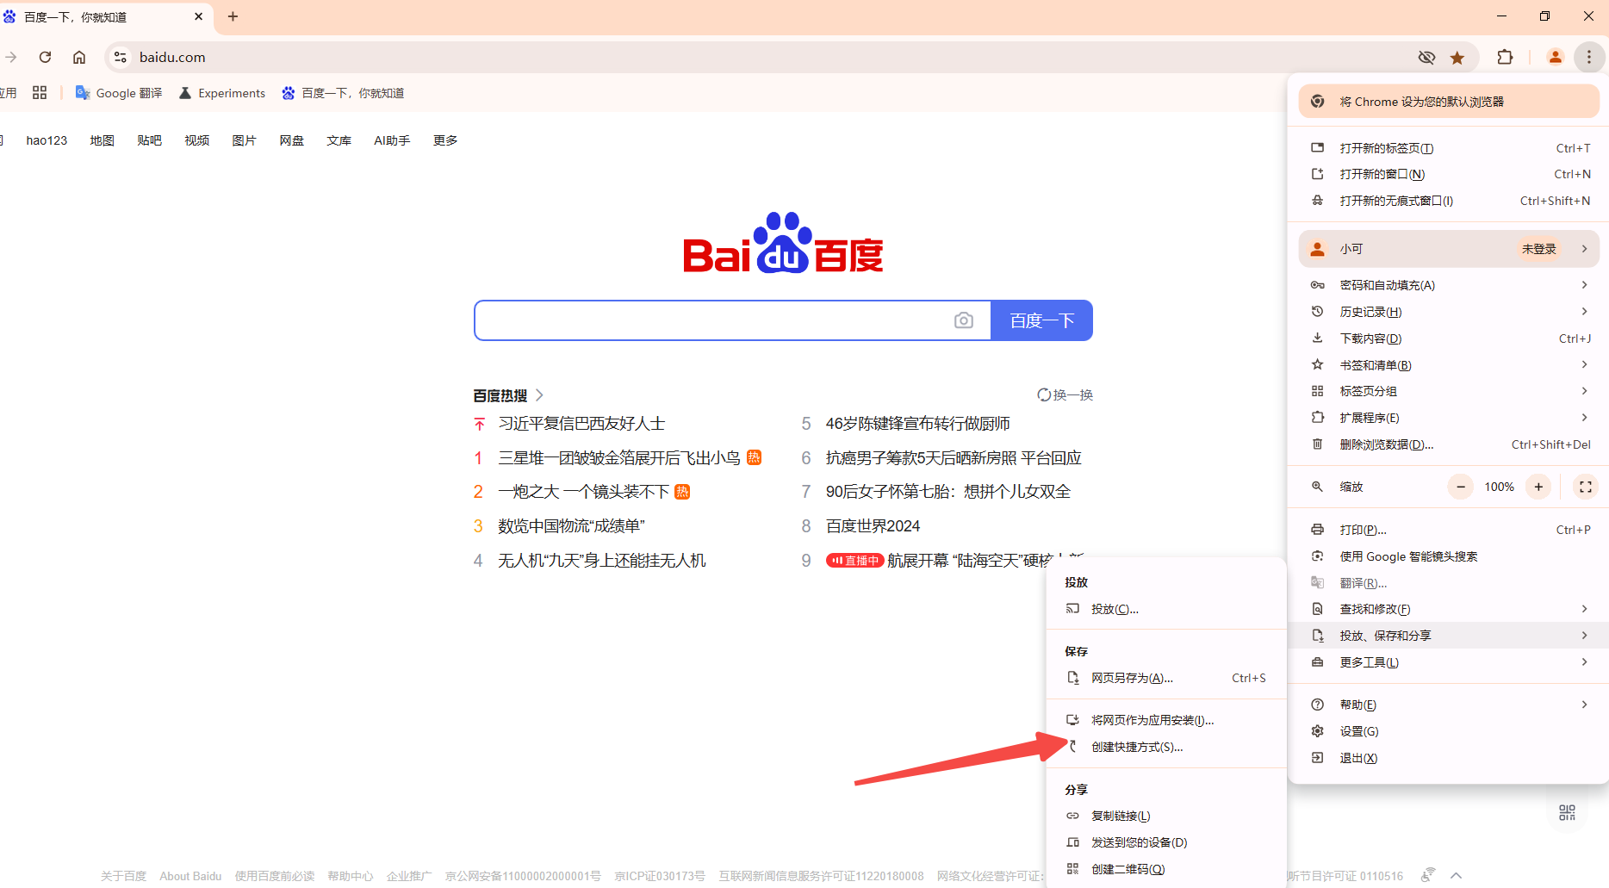The image size is (1609, 888).
Task: Select 打开新的标签页 menu item
Action: (x=1449, y=148)
